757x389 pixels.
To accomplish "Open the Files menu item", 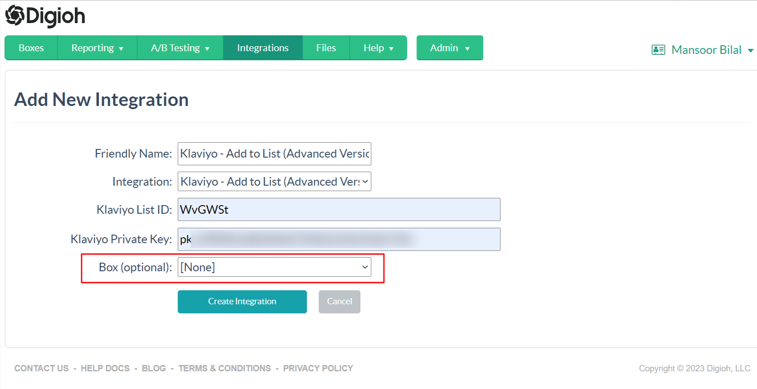I will [326, 48].
